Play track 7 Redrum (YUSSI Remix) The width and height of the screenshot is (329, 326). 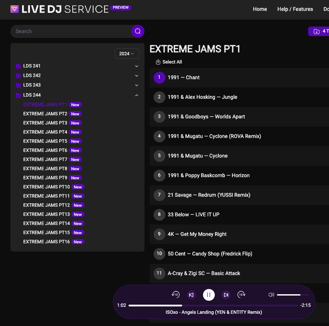point(159,195)
